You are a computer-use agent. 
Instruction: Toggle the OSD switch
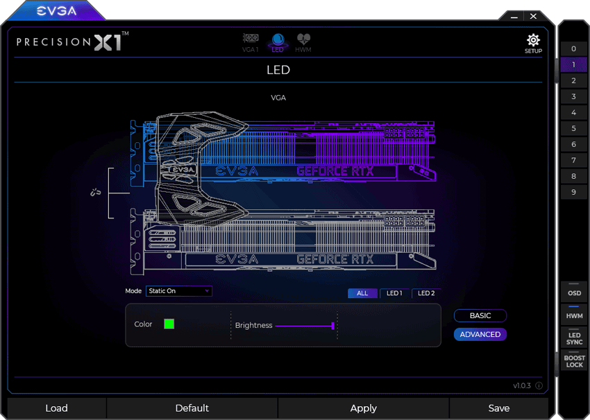[x=574, y=292]
